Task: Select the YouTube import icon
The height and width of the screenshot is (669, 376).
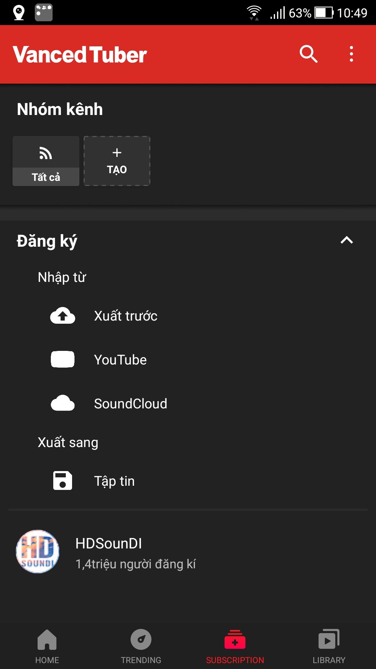Action: point(63,359)
